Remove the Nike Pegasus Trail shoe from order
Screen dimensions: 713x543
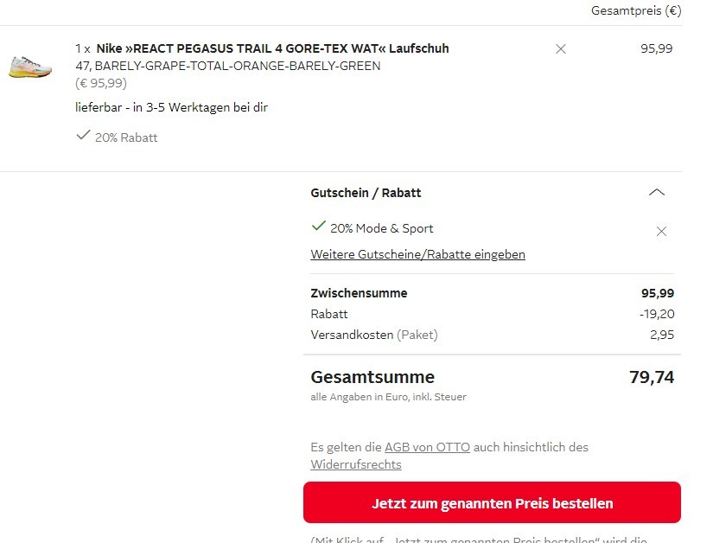click(x=561, y=49)
